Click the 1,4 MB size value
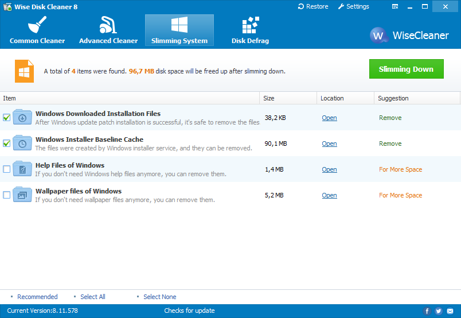Viewport: 461px width, 318px height. (274, 169)
